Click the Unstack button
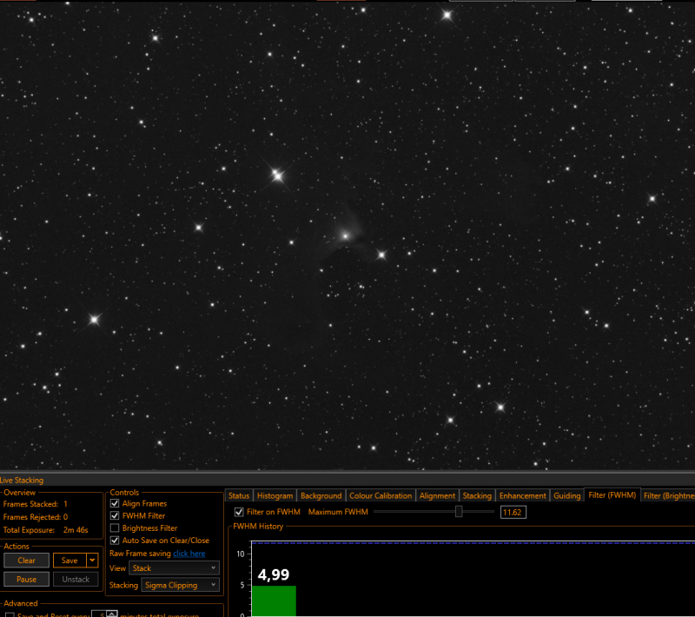 coord(76,580)
